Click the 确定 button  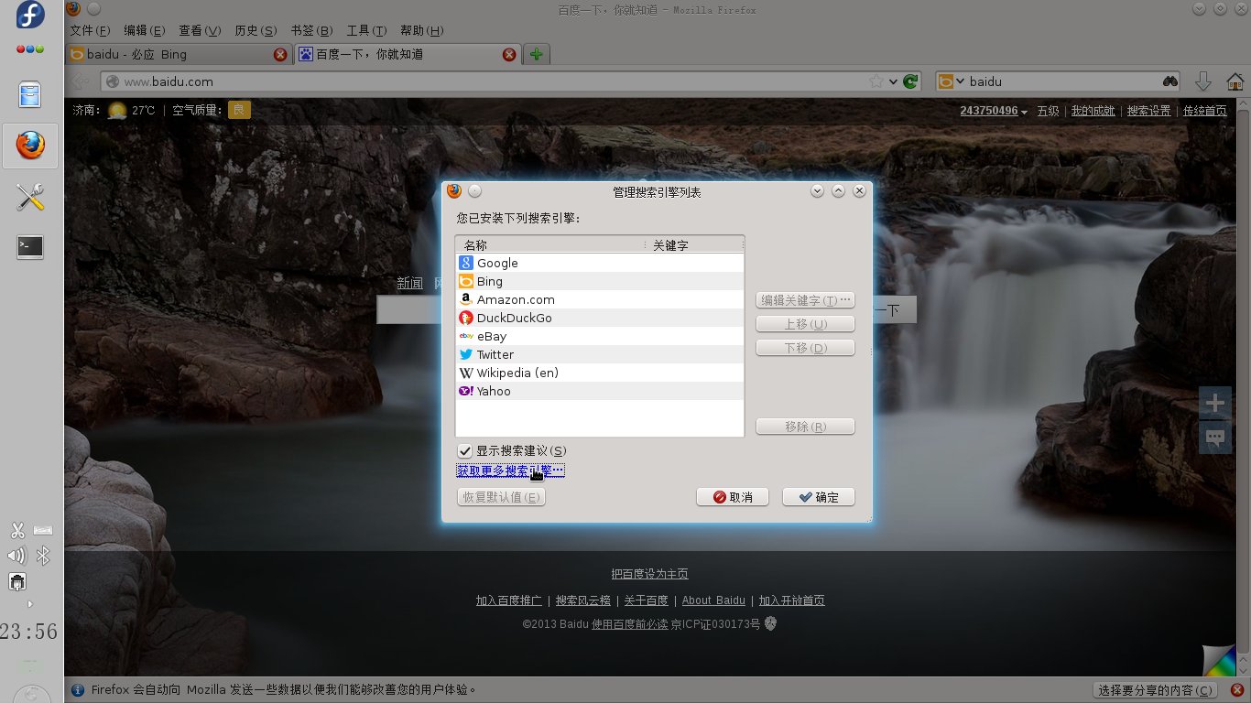point(819,497)
